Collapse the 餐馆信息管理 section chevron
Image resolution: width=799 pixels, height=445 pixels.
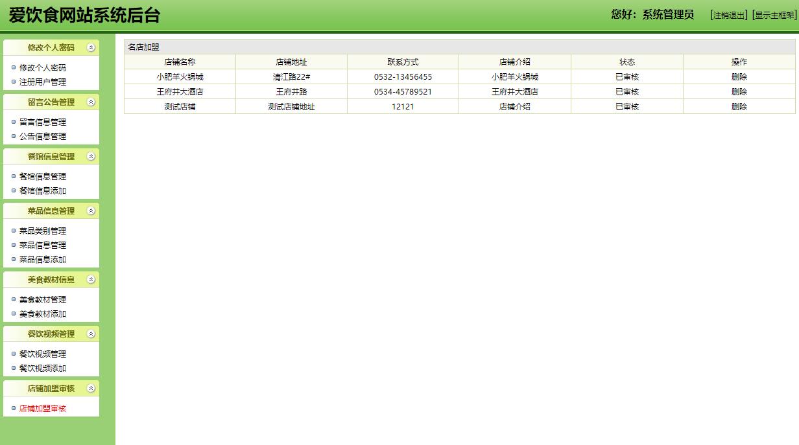pyautogui.click(x=91, y=156)
